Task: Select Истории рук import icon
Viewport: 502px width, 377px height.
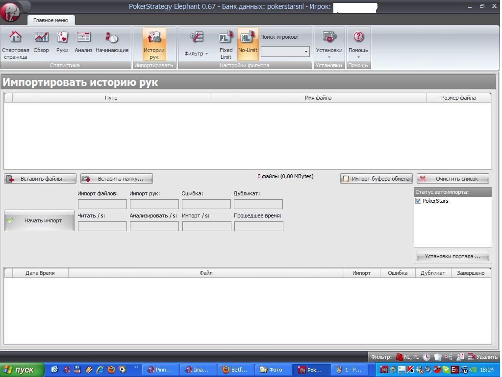Action: tap(154, 45)
